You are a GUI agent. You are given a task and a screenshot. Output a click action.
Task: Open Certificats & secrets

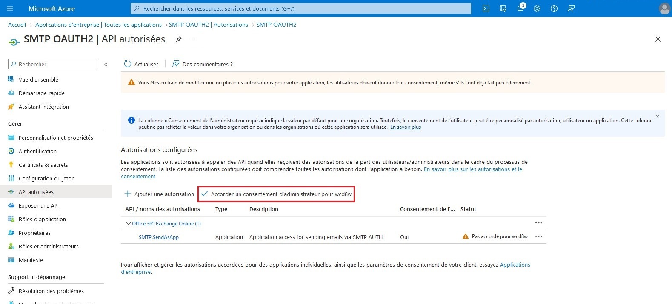[x=43, y=165]
